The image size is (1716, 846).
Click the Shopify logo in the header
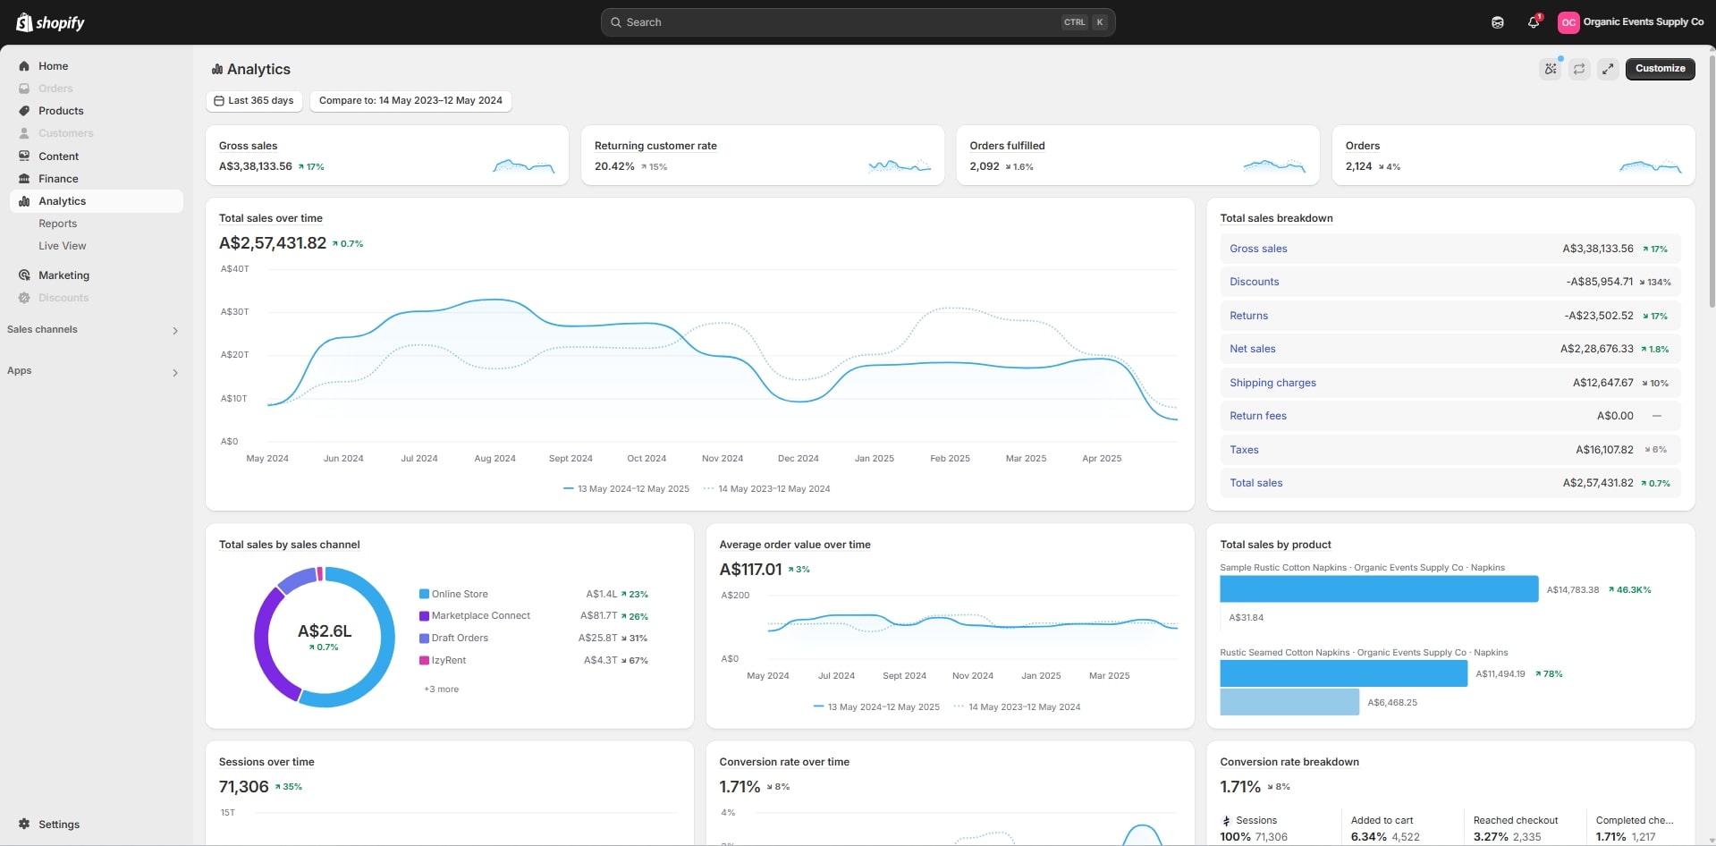click(x=50, y=22)
